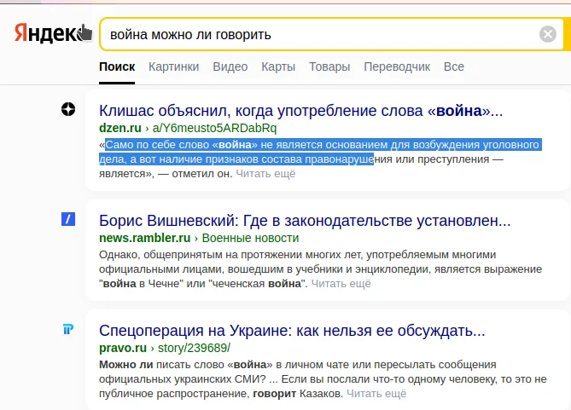Click the snippet text является», — отметил он.
The height and width of the screenshot is (410, 571).
tap(166, 174)
